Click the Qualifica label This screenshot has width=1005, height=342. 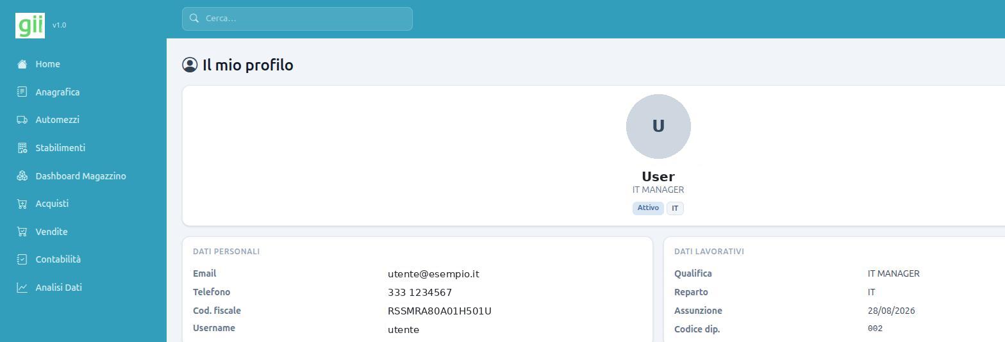693,273
